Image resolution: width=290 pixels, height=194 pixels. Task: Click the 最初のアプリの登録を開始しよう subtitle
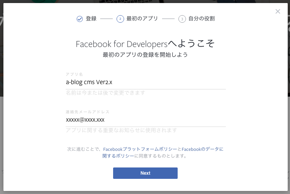(145, 55)
